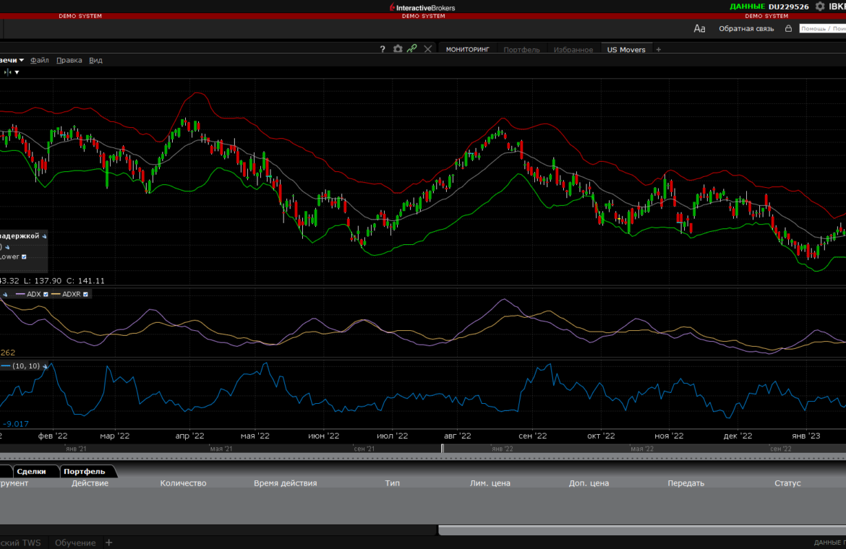Uncheck the ADXR line checkbox

[x=86, y=294]
